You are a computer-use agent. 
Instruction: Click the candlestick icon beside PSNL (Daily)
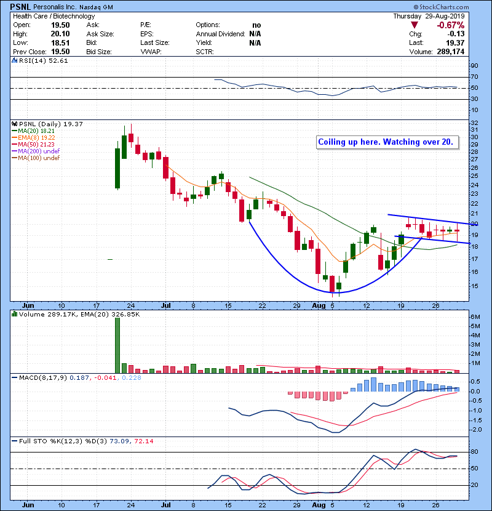[14, 124]
